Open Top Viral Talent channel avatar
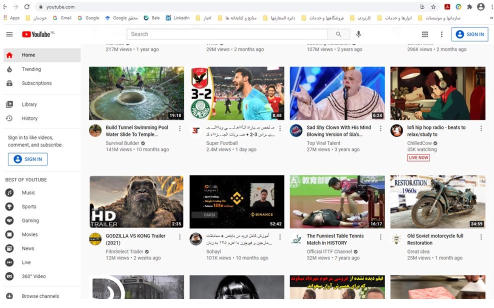The width and height of the screenshot is (494, 308). point(296,130)
